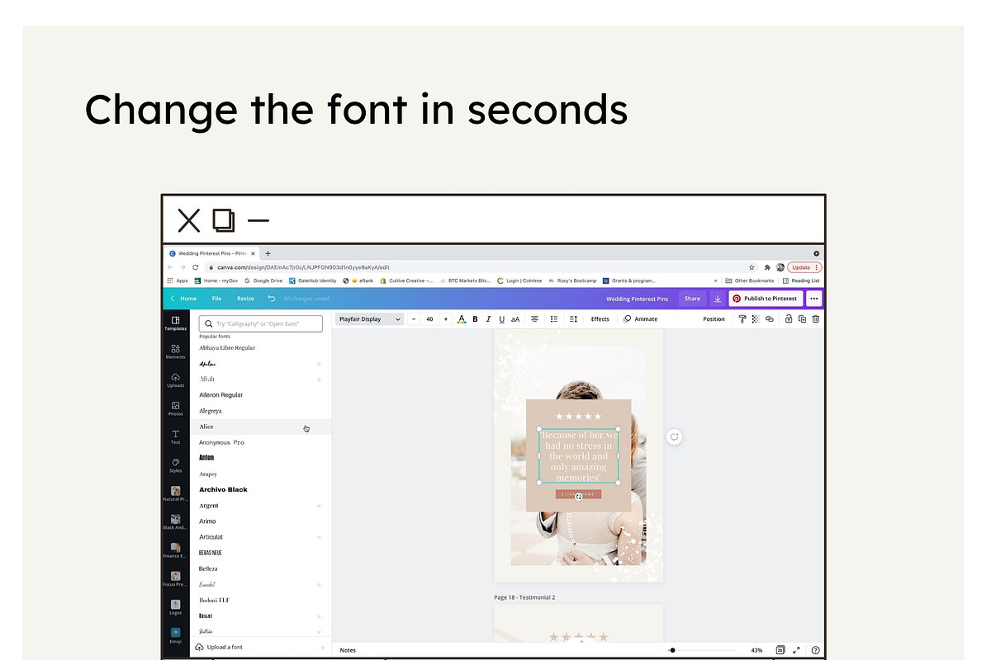
Task: Click the text color icon
Action: click(462, 319)
